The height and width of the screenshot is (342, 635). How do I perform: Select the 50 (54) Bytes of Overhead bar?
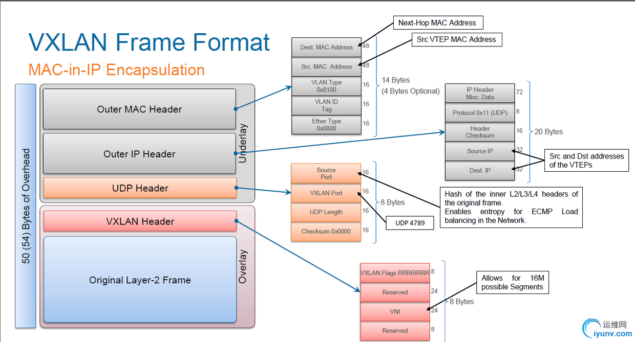(x=26, y=206)
